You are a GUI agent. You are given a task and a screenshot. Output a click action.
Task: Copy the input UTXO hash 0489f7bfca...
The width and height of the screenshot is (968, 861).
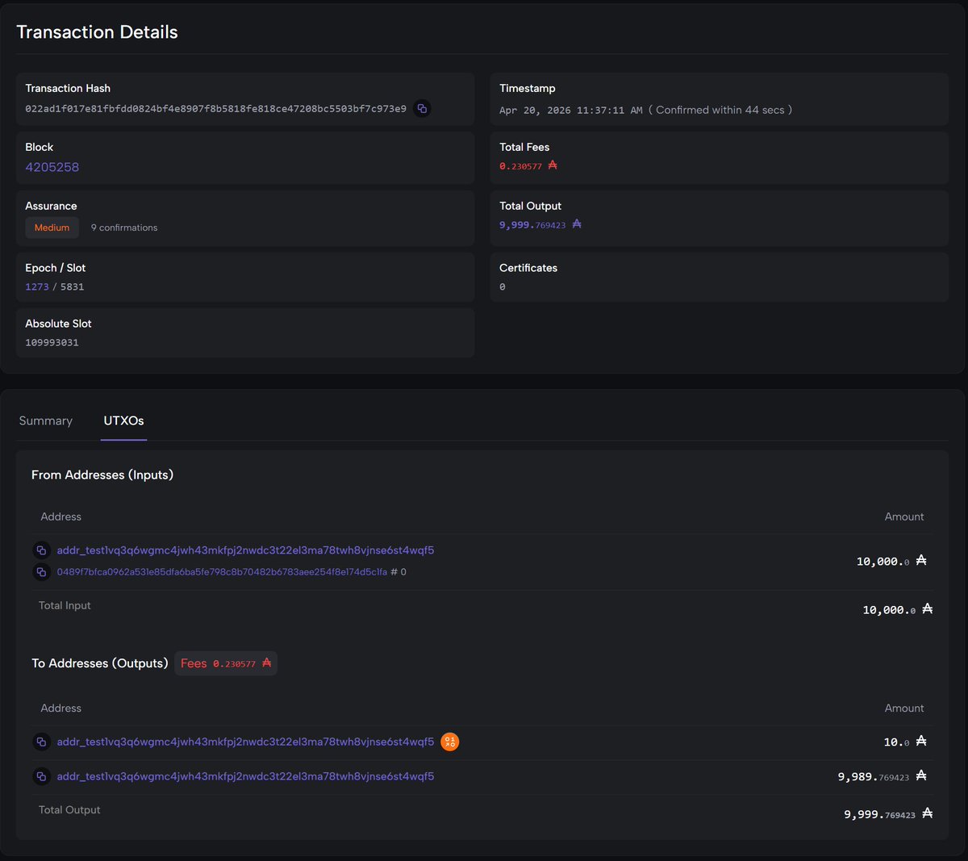tap(41, 572)
